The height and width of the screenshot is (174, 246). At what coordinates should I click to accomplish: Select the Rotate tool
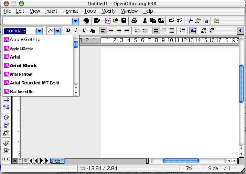(6, 117)
